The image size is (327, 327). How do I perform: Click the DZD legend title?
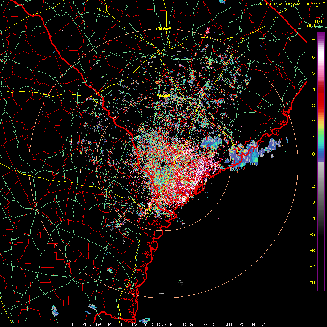tap(319, 22)
